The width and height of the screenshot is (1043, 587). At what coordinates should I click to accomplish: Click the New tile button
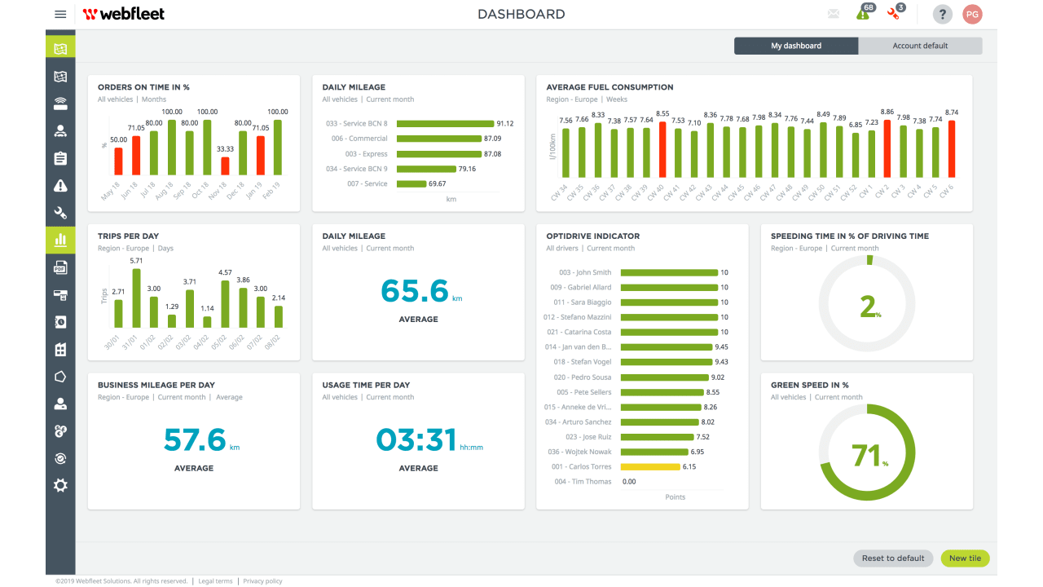click(x=965, y=558)
